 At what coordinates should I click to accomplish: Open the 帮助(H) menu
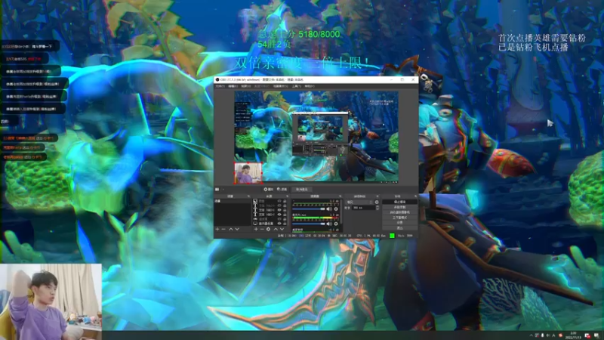point(310,86)
